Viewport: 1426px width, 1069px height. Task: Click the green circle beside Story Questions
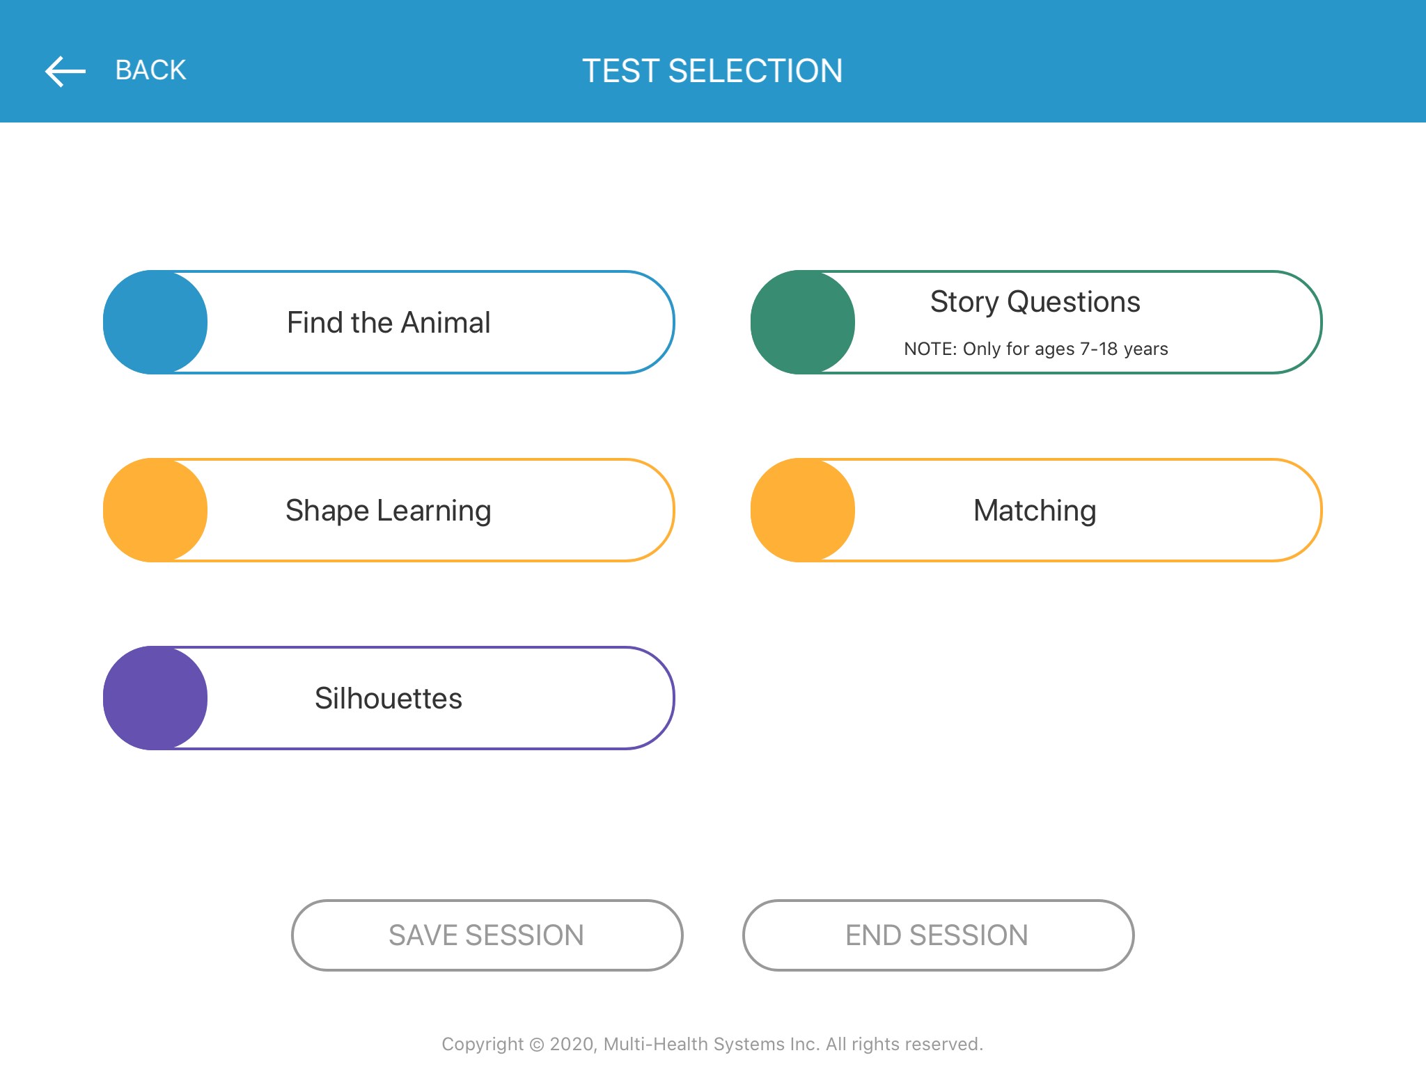(803, 322)
